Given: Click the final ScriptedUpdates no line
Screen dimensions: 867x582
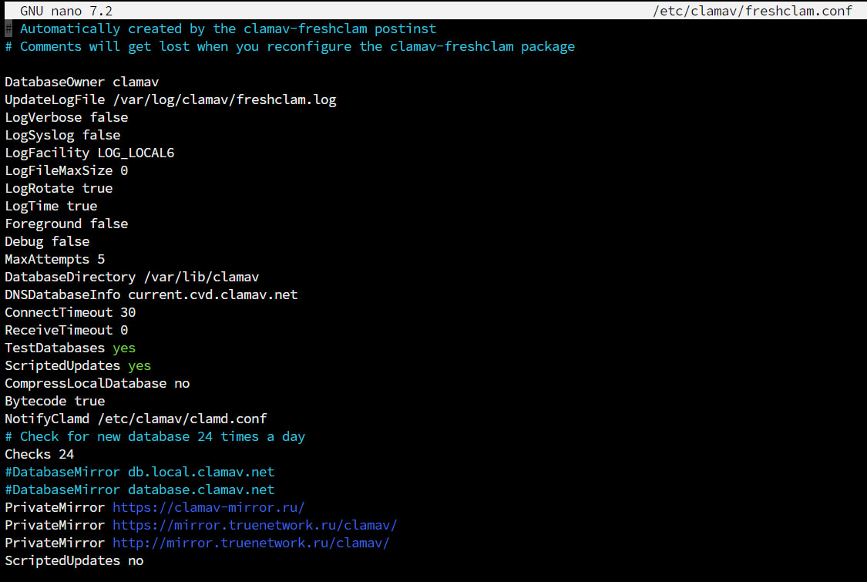Looking at the screenshot, I should (74, 560).
